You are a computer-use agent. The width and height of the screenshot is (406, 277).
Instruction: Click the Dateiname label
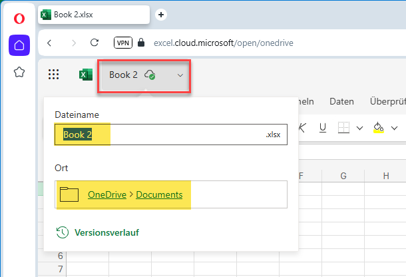(77, 115)
